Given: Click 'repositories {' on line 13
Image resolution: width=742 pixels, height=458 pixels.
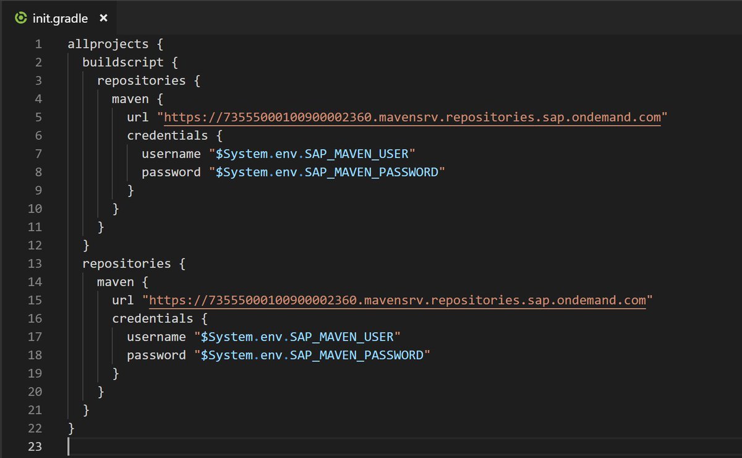Looking at the screenshot, I should tap(134, 264).
